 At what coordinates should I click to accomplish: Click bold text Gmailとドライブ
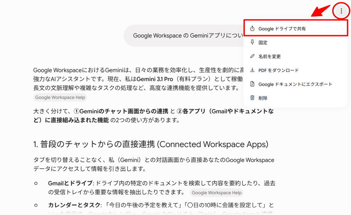tap(70, 183)
